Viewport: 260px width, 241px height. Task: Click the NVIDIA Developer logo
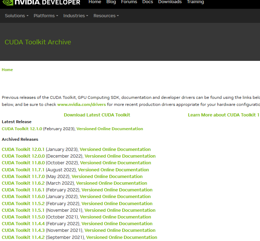pos(41,2)
